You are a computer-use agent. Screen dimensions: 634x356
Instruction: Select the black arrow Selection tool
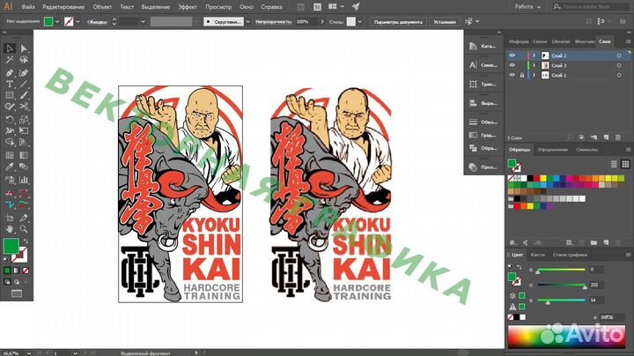tap(9, 48)
